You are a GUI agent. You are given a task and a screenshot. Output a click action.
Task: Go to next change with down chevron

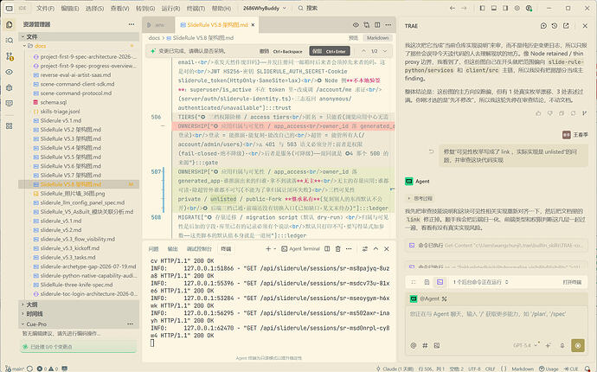(x=385, y=51)
